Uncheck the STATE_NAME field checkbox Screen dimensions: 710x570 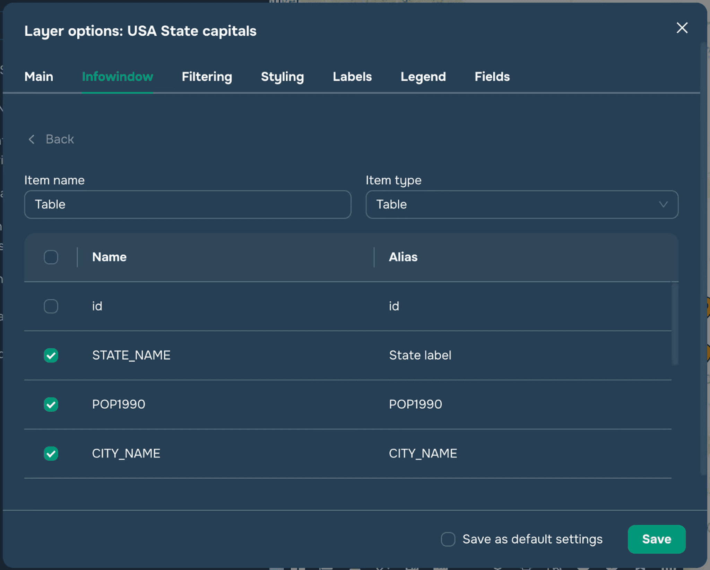51,355
